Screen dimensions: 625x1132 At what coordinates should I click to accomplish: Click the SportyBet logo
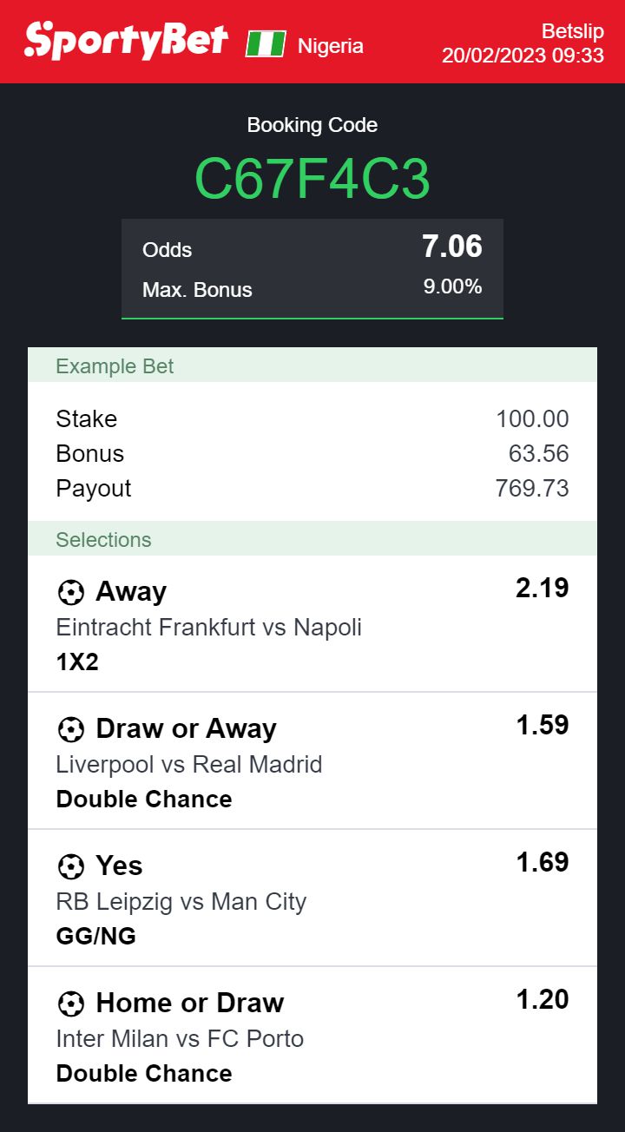(x=126, y=41)
